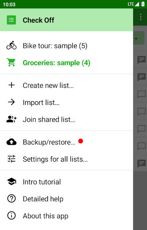Open About this app
The image size is (147, 230).
pyautogui.click(x=66, y=216)
